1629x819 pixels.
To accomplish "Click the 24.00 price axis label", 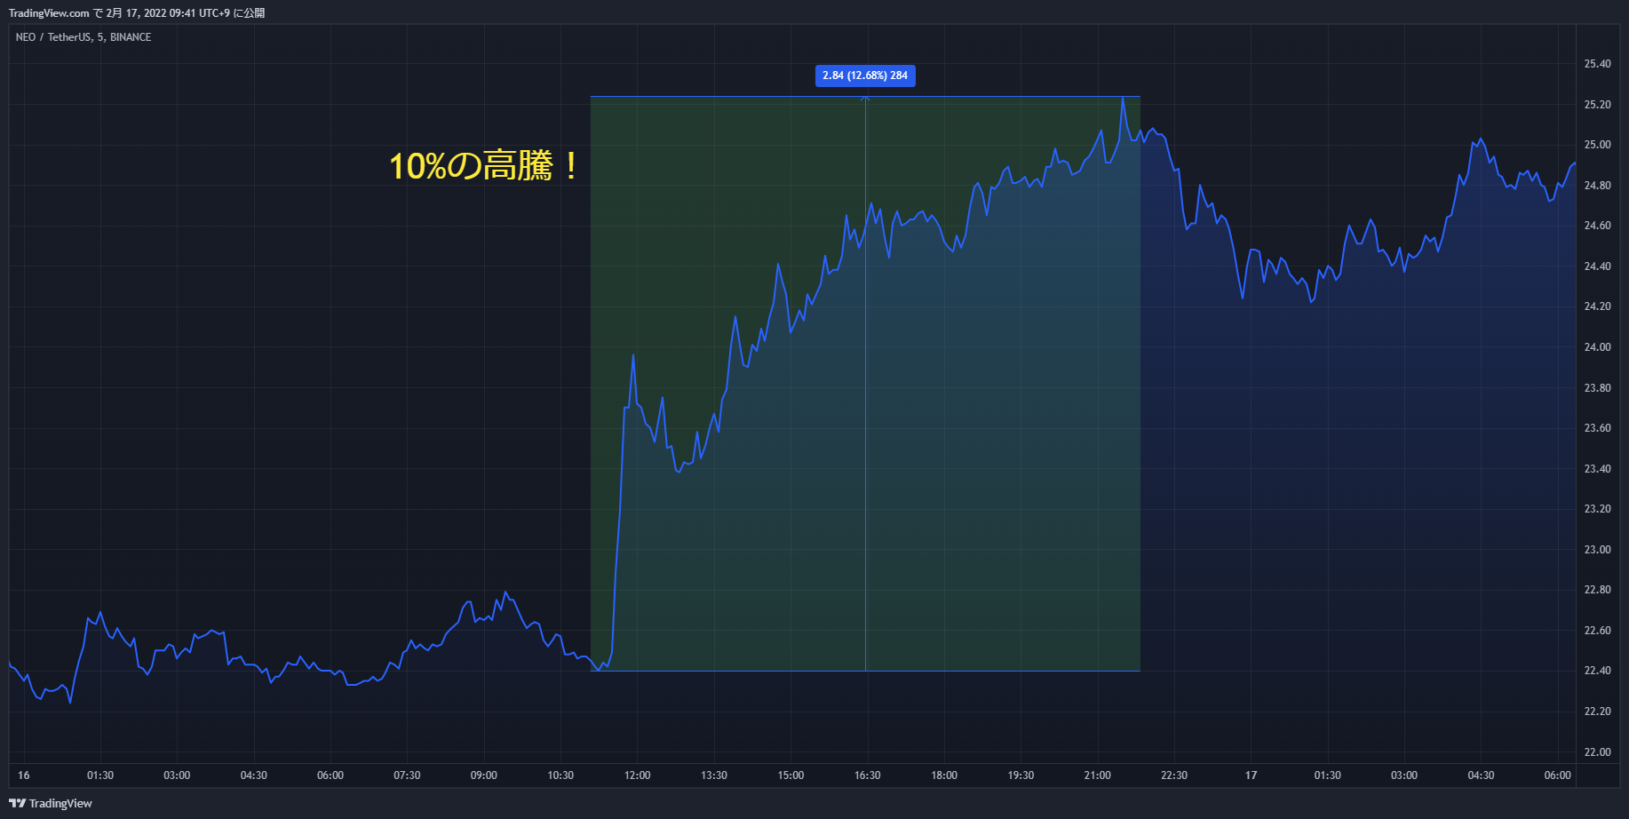I will point(1597,347).
